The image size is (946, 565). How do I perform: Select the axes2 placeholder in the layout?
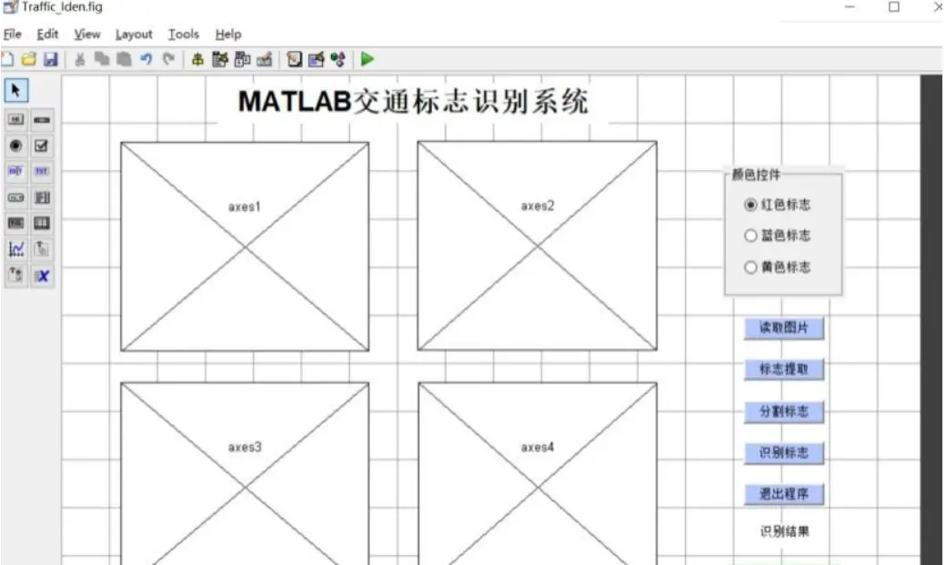(x=537, y=246)
